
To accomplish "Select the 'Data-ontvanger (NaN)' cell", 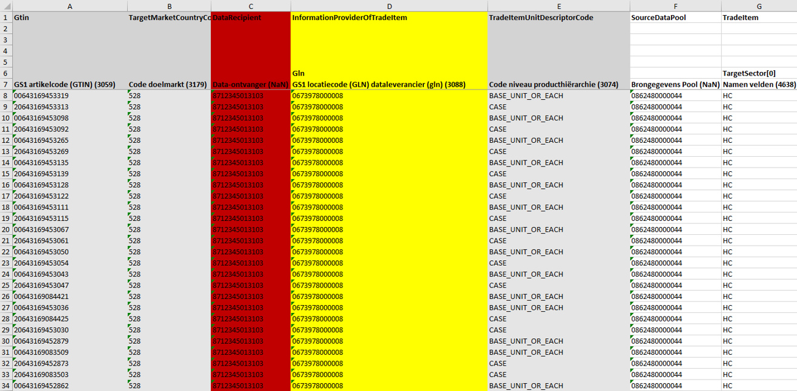I will 251,85.
